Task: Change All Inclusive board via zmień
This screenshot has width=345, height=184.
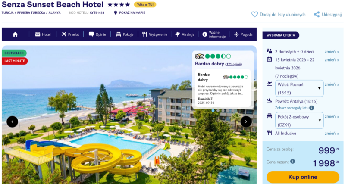Action: tap(332, 134)
